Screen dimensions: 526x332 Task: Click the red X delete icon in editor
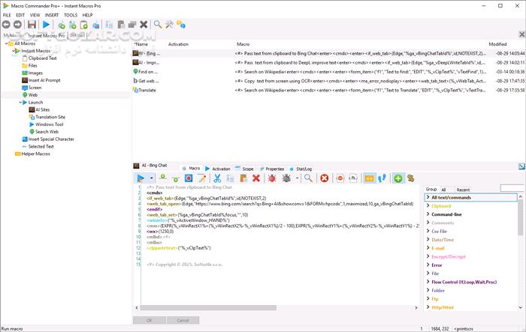pos(256,178)
